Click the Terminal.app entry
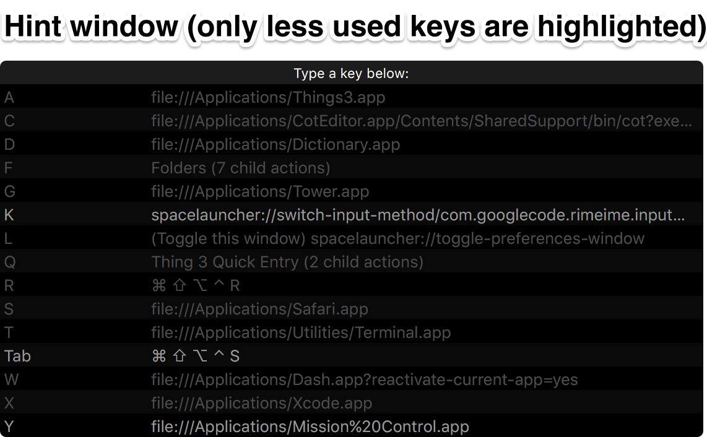 (300, 332)
